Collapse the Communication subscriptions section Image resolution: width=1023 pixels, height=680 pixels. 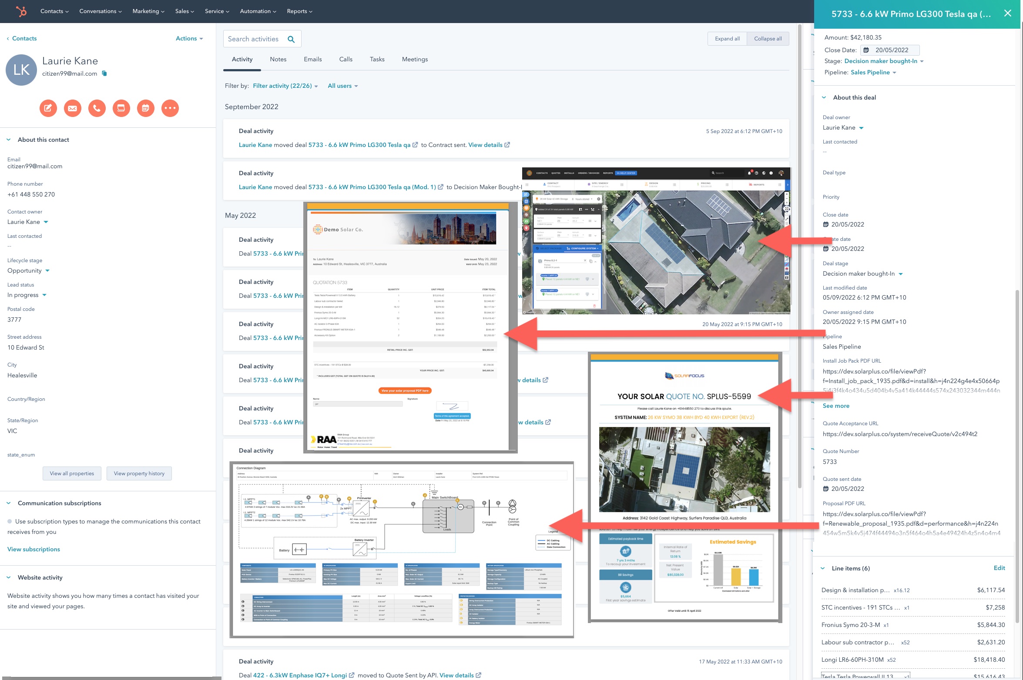click(9, 503)
